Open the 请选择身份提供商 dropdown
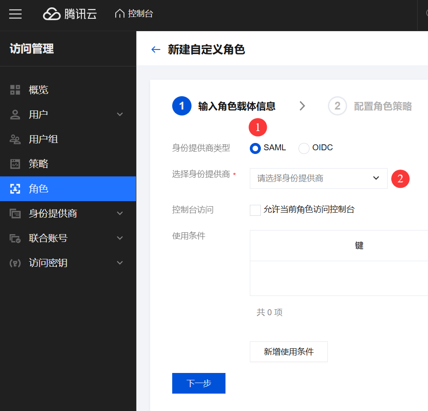This screenshot has height=411, width=428. click(x=318, y=178)
